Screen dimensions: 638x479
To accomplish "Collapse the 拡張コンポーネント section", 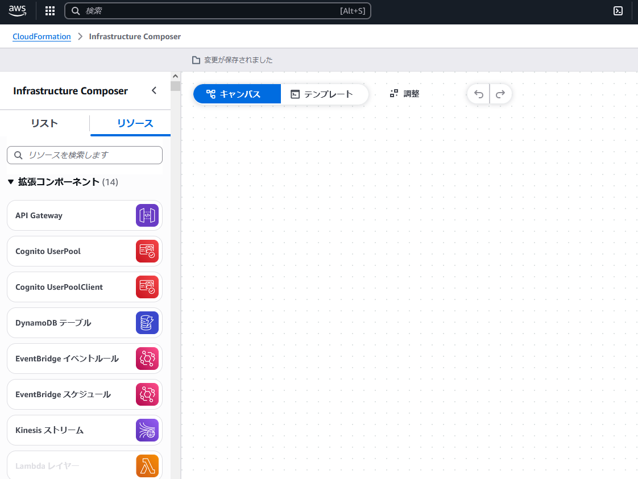I will [11, 182].
